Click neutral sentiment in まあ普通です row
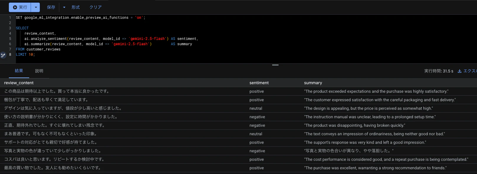Image resolution: width=477 pixels, height=174 pixels. pyautogui.click(x=256, y=134)
